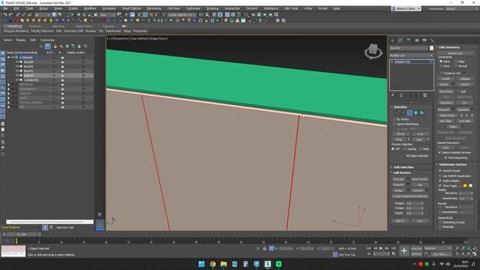
Task: Open the Modifier List dropdown
Action: tap(411, 55)
